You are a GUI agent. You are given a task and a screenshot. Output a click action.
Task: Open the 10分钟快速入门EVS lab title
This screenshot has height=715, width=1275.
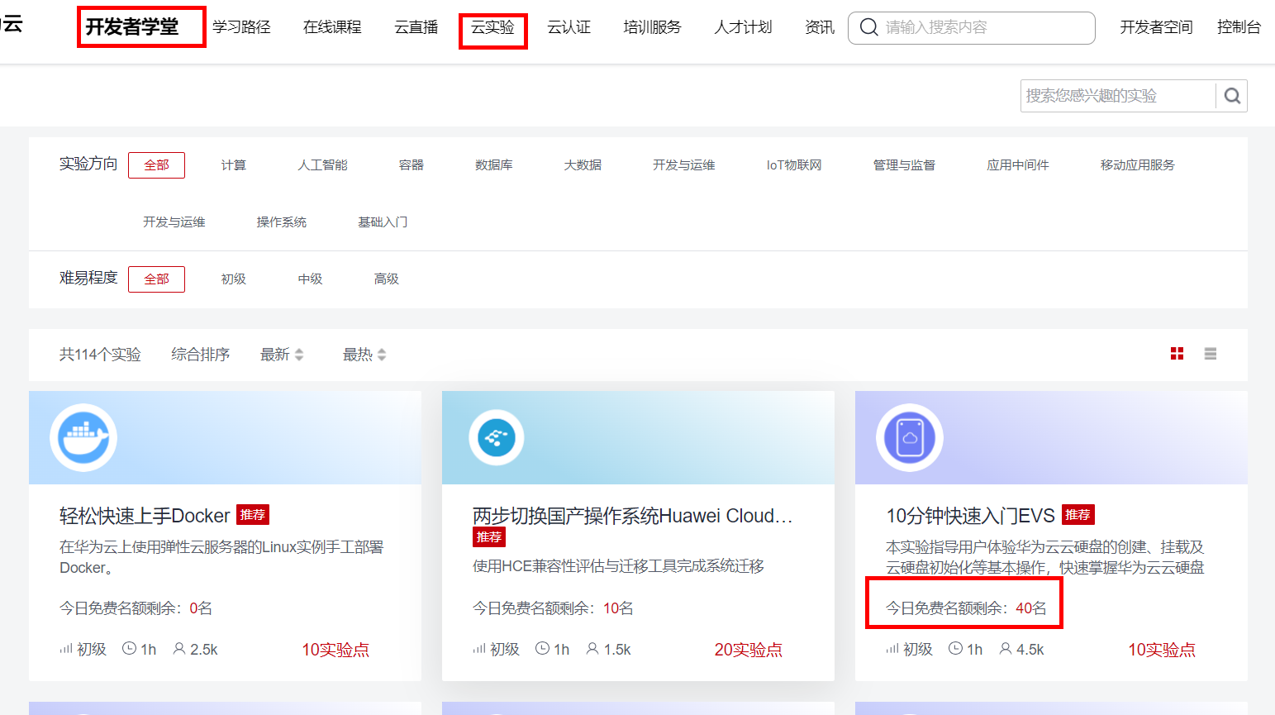tap(971, 516)
